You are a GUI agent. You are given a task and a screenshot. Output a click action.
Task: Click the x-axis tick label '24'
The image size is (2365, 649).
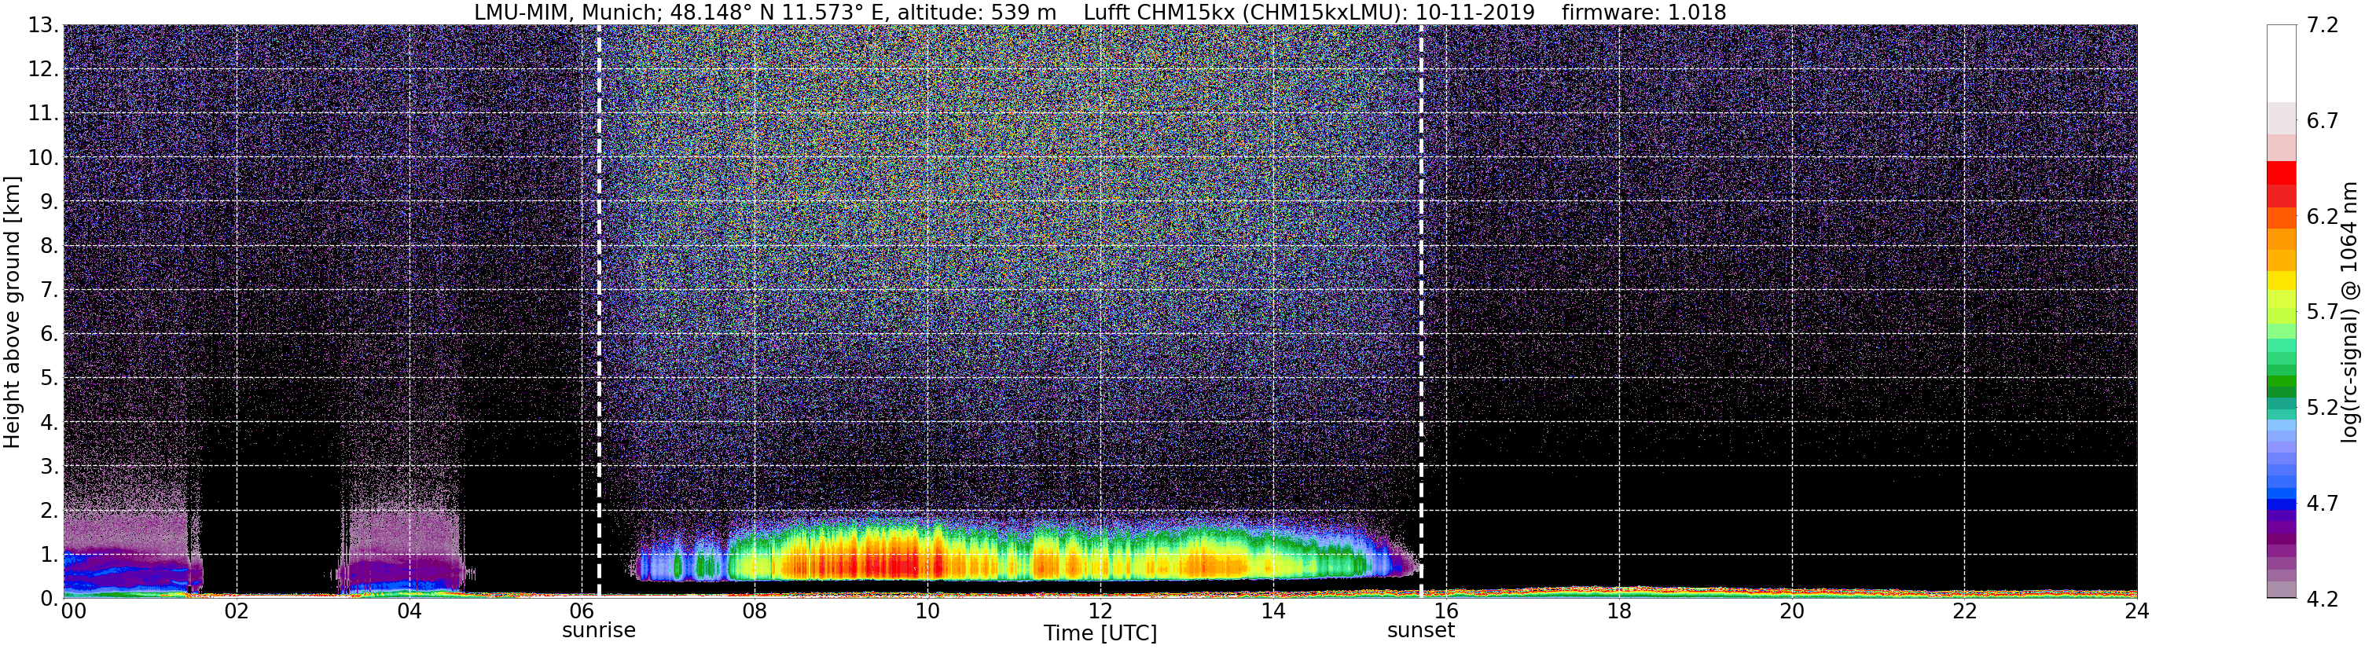(x=2136, y=611)
